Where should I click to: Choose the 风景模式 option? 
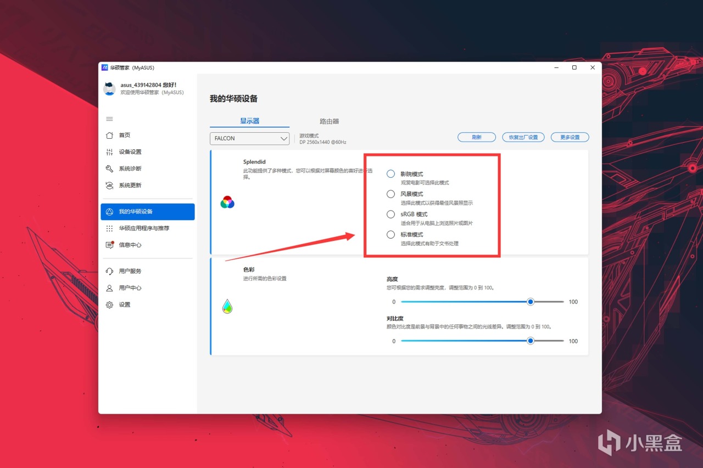tap(390, 194)
